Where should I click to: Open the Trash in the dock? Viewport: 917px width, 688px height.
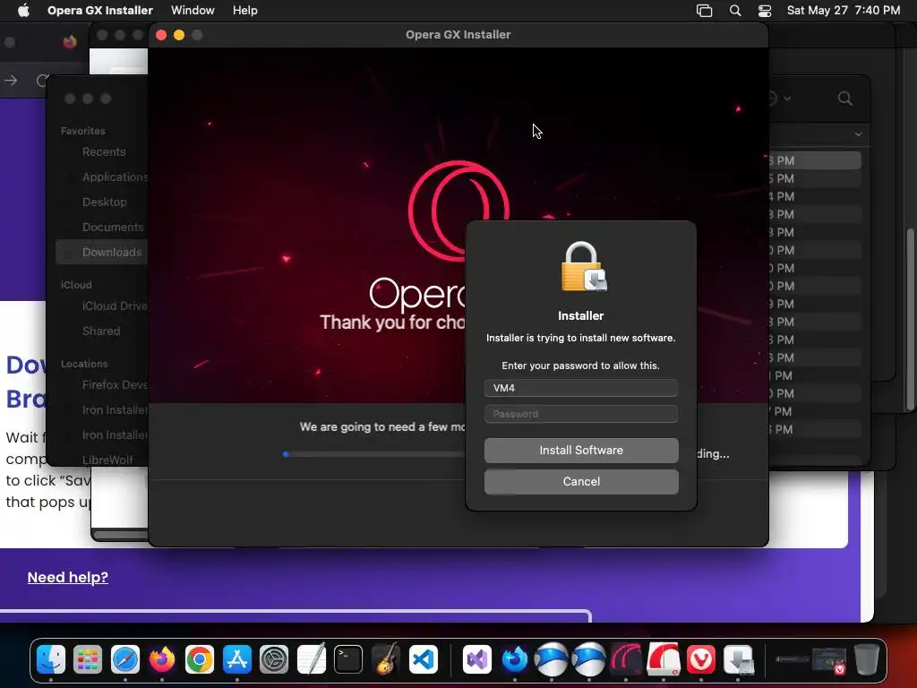866,659
